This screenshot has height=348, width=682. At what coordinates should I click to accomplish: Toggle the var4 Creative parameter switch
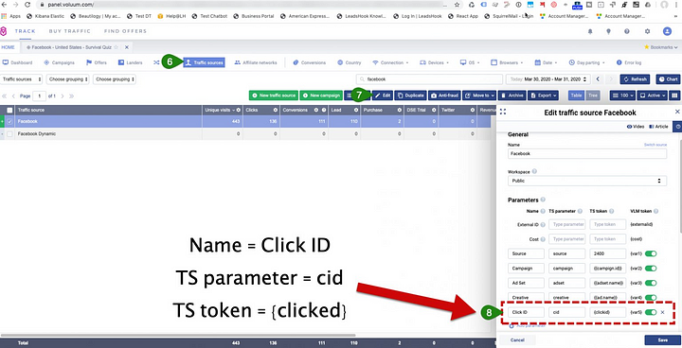click(x=651, y=298)
